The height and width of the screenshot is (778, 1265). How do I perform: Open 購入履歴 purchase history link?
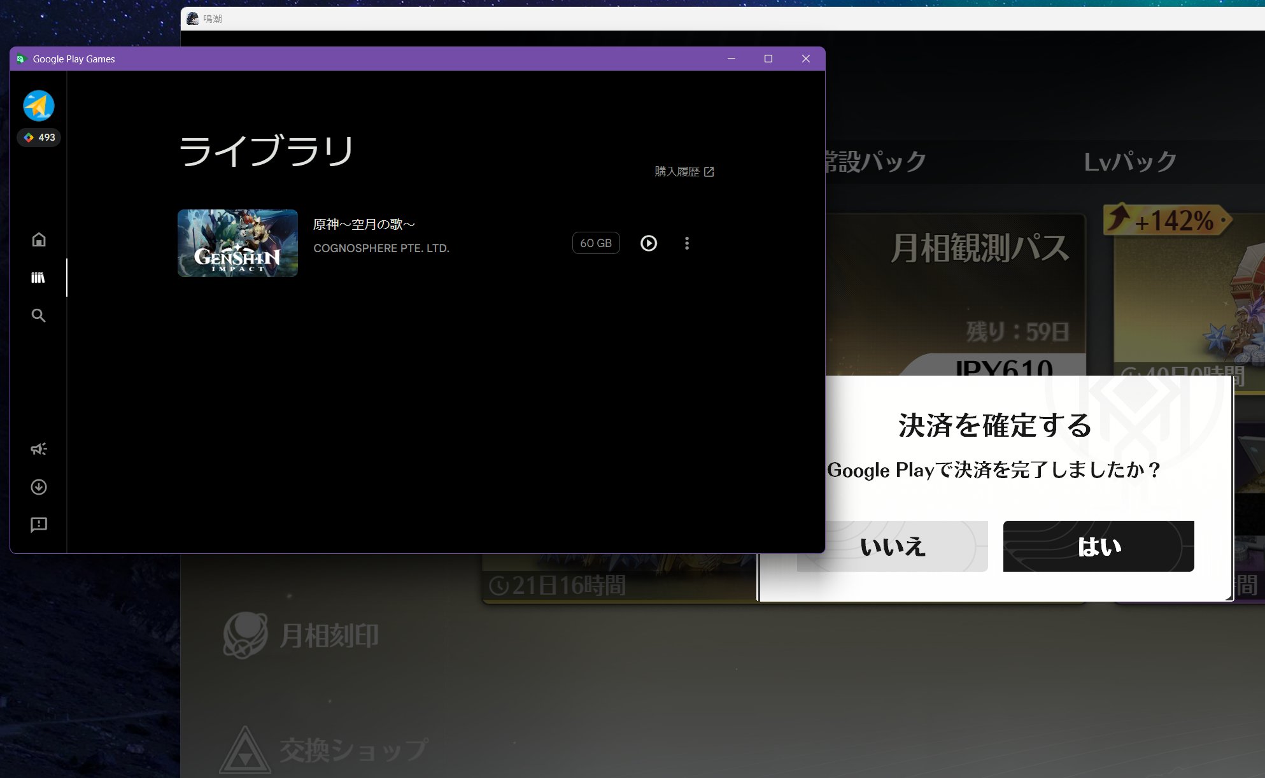tap(684, 172)
